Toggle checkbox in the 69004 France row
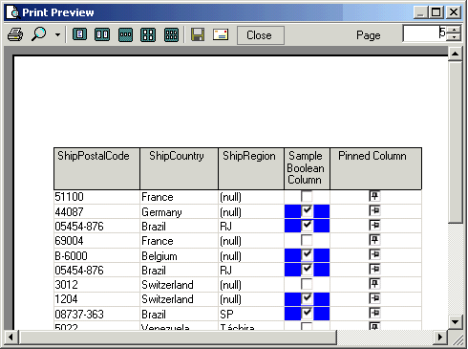Image resolution: width=468 pixels, height=349 pixels. click(x=307, y=240)
